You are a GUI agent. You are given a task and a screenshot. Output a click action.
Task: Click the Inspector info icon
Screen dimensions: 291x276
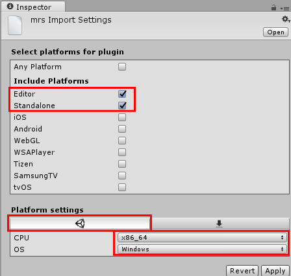click(10, 6)
